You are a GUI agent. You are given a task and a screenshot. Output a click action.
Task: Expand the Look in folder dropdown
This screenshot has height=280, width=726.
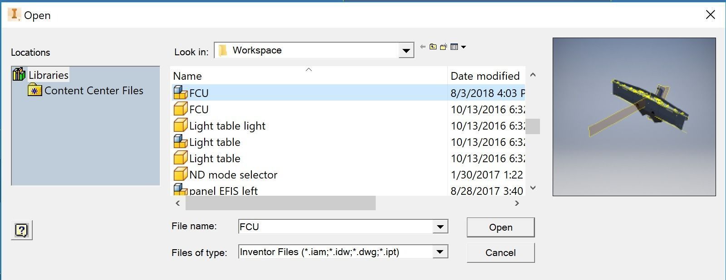[x=406, y=51]
